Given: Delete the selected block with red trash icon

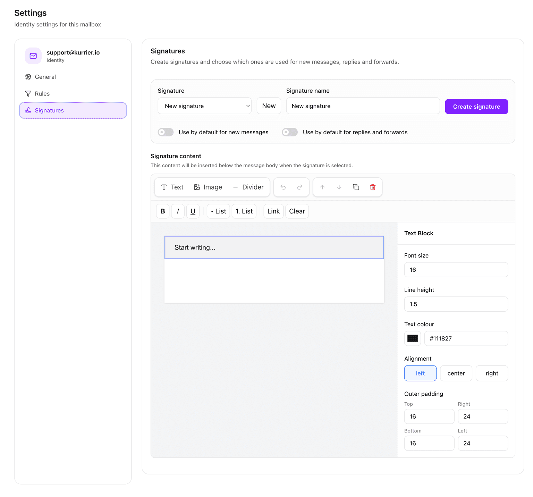Looking at the screenshot, I should tap(373, 187).
